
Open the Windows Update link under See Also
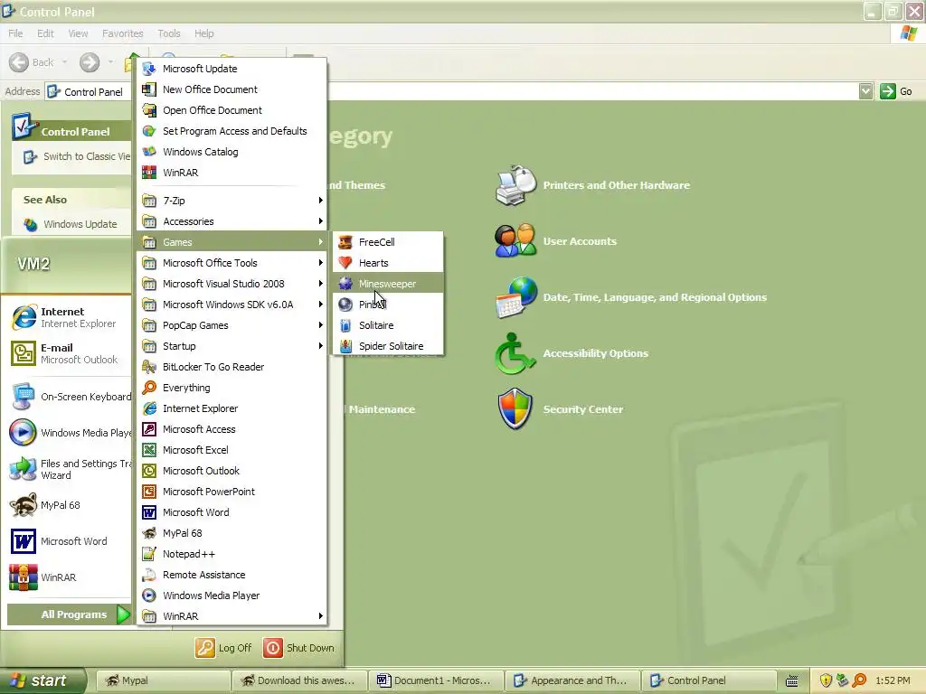click(80, 224)
